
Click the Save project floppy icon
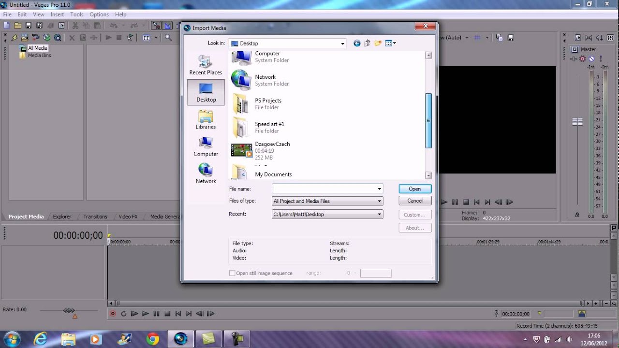pos(28,25)
